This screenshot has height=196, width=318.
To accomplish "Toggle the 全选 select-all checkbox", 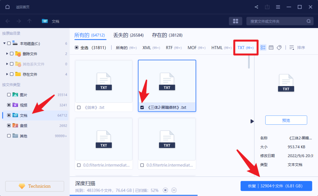I will 77,47.
